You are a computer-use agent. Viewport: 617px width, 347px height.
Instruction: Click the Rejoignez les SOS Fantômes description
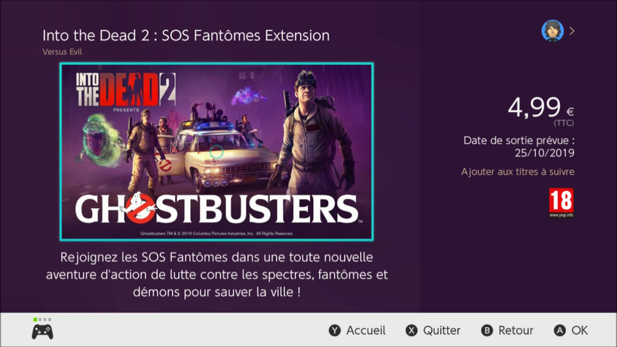216,274
